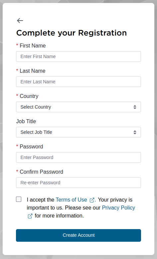Open the Privacy Policy link

pos(118,208)
